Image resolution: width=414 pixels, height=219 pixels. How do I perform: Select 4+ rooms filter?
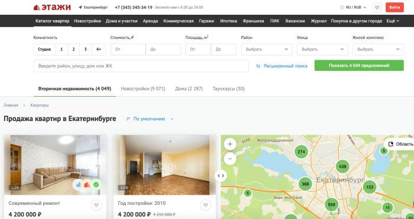(x=99, y=49)
